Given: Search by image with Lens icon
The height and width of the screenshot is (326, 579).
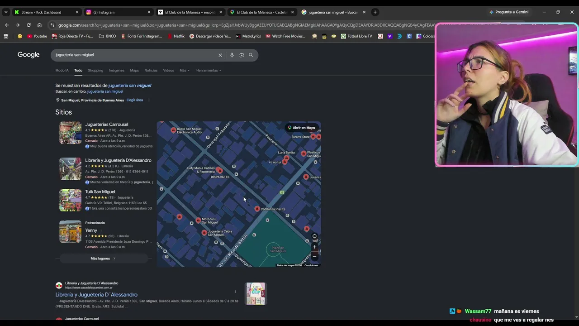Looking at the screenshot, I should (242, 55).
